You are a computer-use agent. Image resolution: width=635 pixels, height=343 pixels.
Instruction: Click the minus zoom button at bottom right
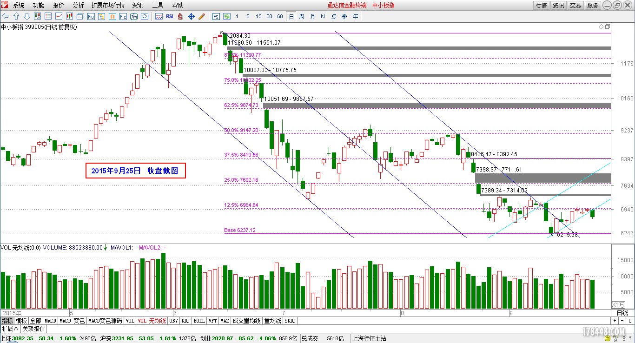click(622, 321)
